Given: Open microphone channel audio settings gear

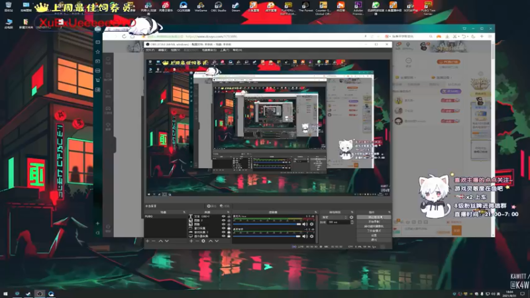Looking at the screenshot, I should click(x=311, y=224).
